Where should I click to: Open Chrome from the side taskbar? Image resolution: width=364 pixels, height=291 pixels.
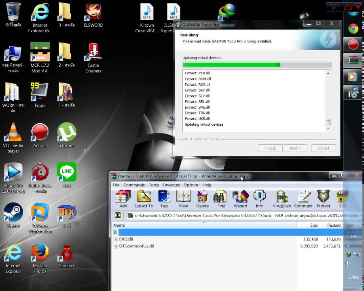coord(353,29)
